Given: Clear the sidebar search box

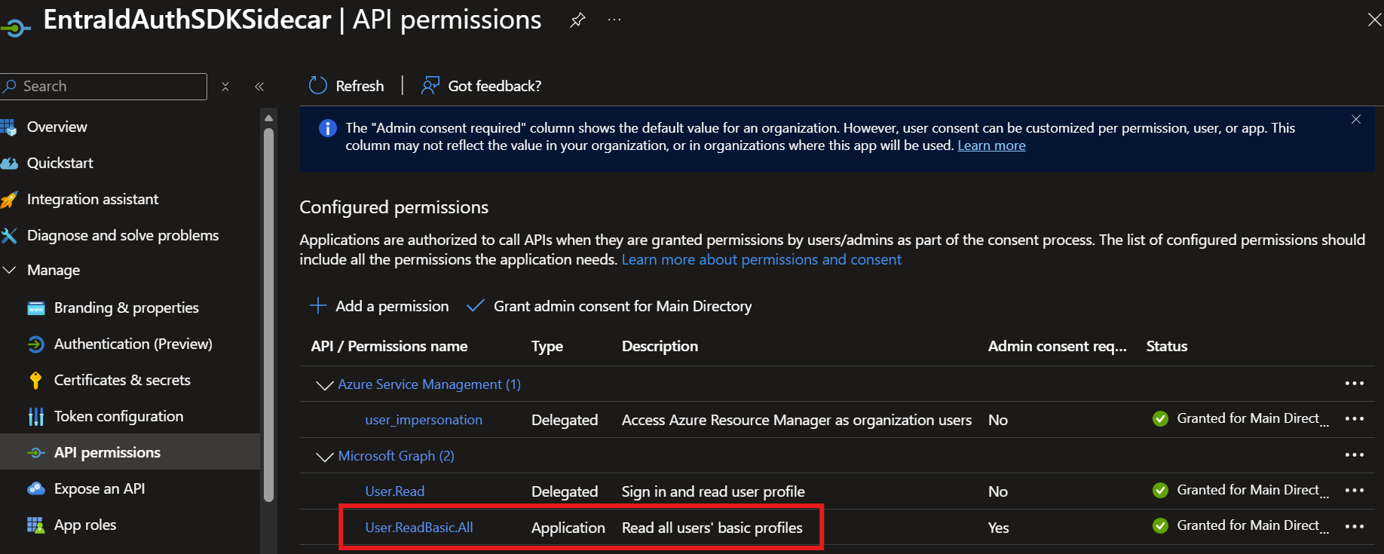Looking at the screenshot, I should click(225, 87).
